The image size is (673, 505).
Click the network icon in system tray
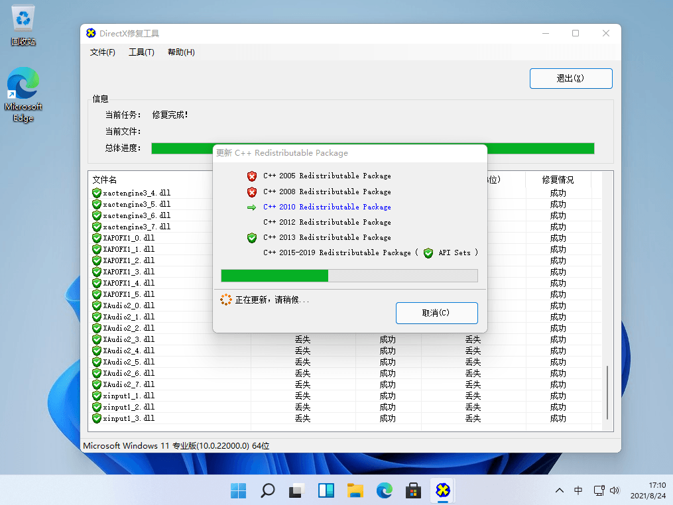pyautogui.click(x=599, y=490)
